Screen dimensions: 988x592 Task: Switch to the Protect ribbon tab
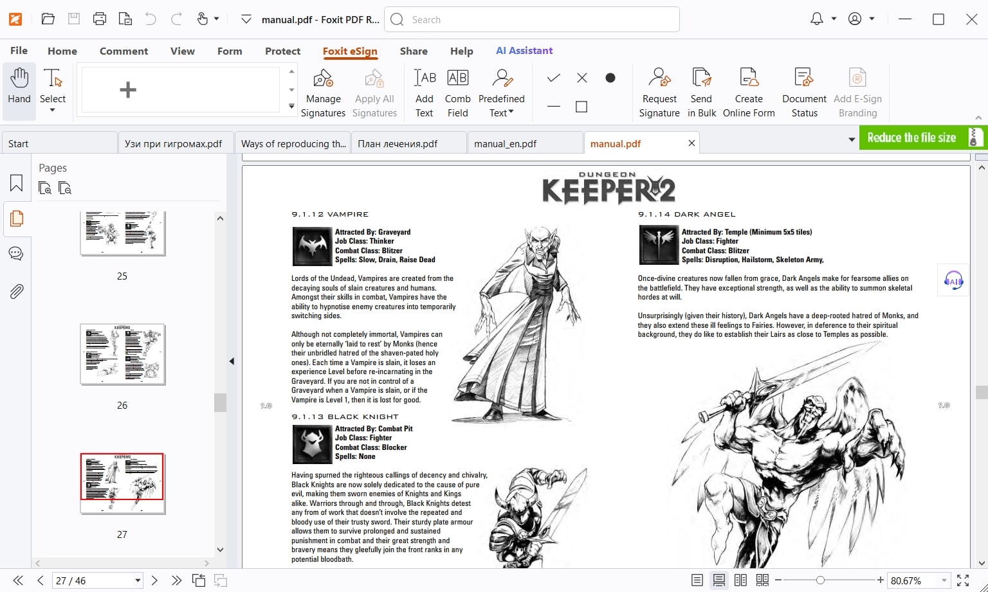pos(282,51)
